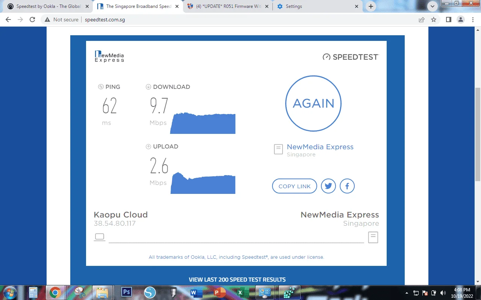Image resolution: width=481 pixels, height=300 pixels.
Task: Click the DOWNLOAD arrow icon
Action: pos(148,87)
